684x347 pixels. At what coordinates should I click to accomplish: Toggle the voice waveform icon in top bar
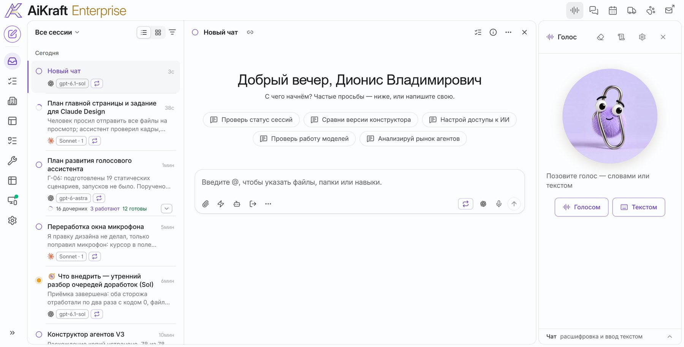point(575,11)
